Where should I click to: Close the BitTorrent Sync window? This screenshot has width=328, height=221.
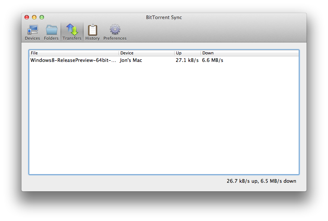27,17
